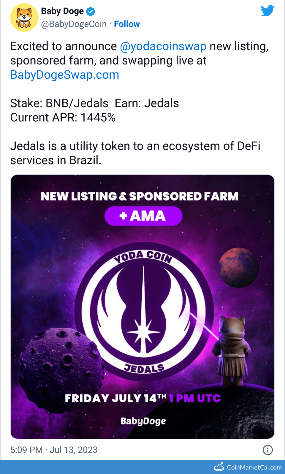Open the @BabyDogeCoin handle

point(74,24)
